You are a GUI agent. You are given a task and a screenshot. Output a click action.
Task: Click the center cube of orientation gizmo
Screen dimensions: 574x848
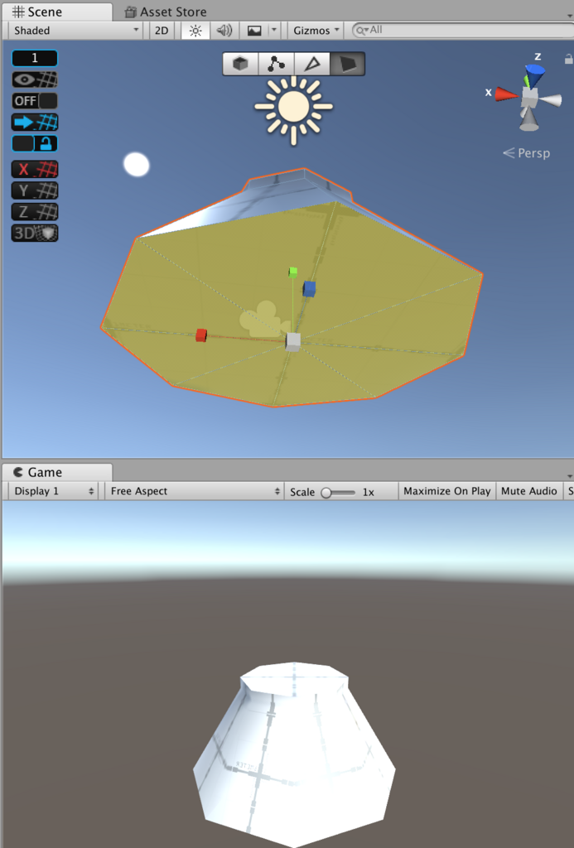pos(529,99)
